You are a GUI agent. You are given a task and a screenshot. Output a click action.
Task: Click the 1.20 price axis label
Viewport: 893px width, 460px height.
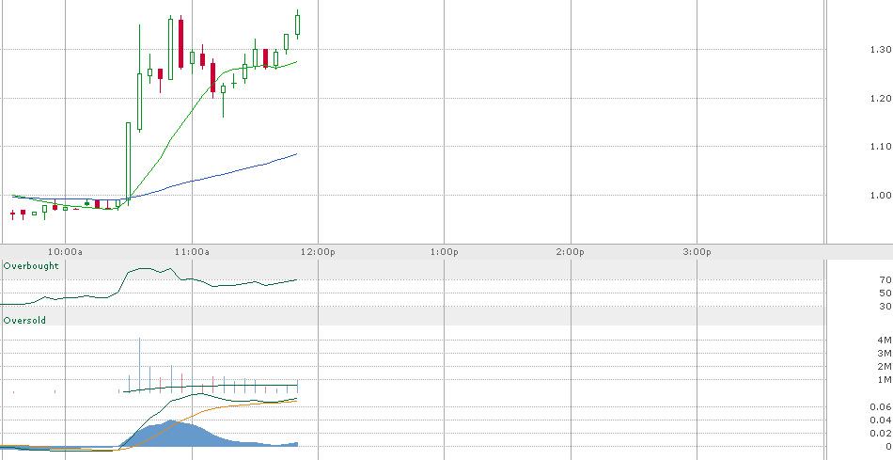[x=881, y=98]
